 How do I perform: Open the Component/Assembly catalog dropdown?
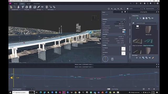[146, 23]
